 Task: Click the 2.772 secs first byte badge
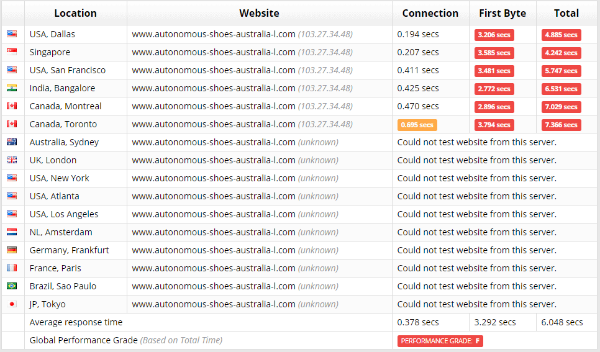(x=494, y=89)
